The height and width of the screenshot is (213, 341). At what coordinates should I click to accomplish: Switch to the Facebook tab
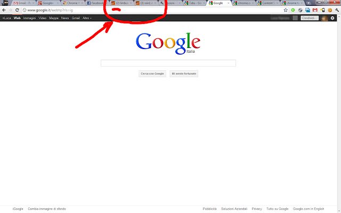tap(97, 3)
